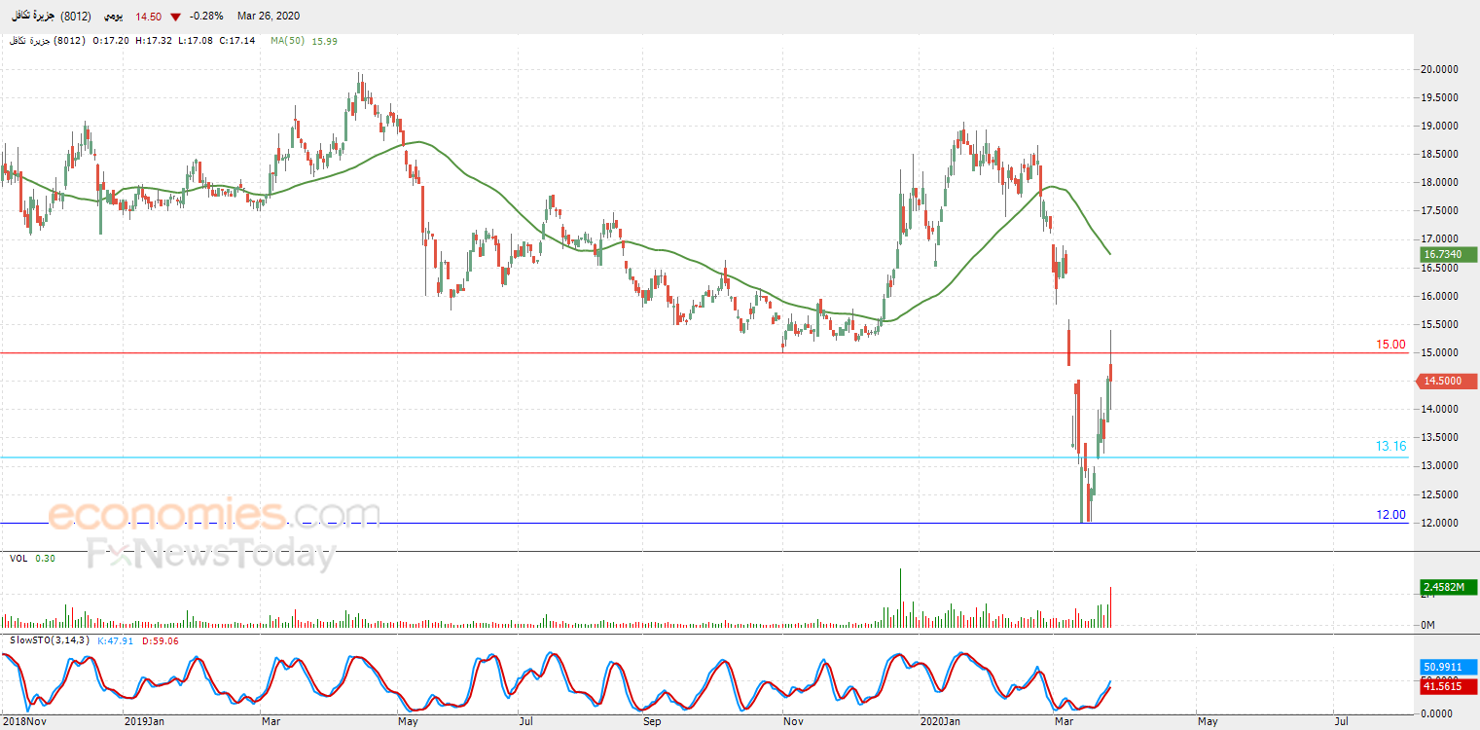Image resolution: width=1480 pixels, height=730 pixels.
Task: Select the date Mar 26, 2020
Action: pyautogui.click(x=269, y=17)
